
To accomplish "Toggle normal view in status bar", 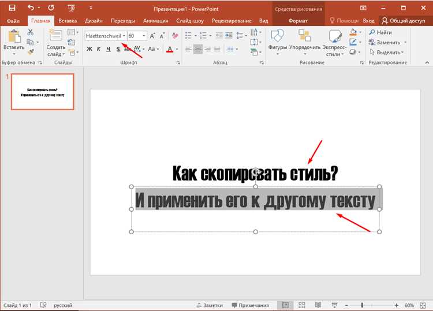I will pos(285,305).
